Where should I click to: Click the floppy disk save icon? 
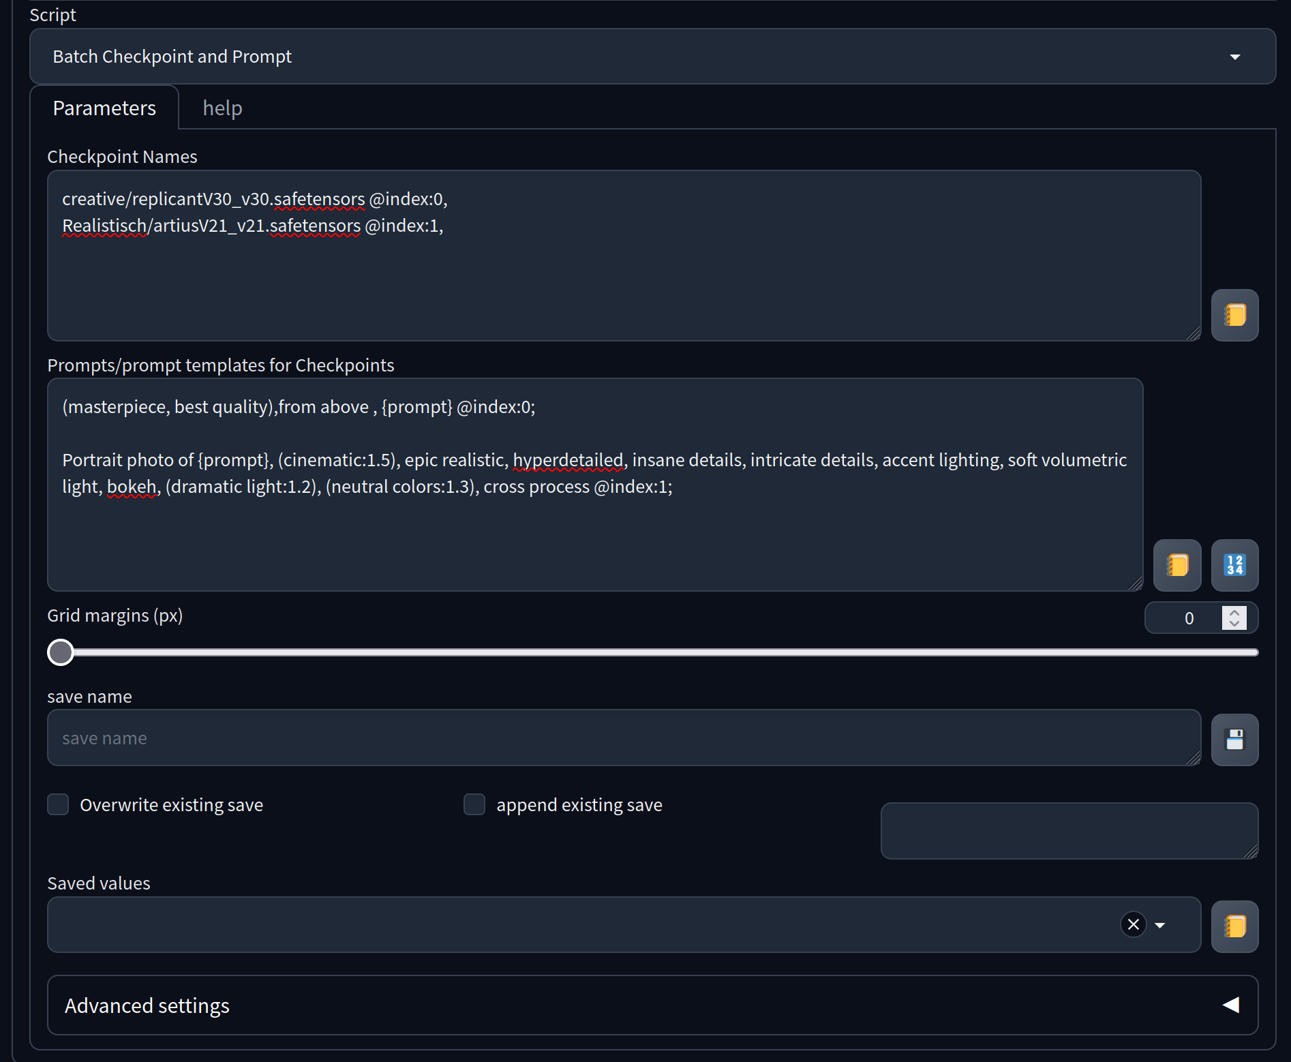pyautogui.click(x=1234, y=740)
